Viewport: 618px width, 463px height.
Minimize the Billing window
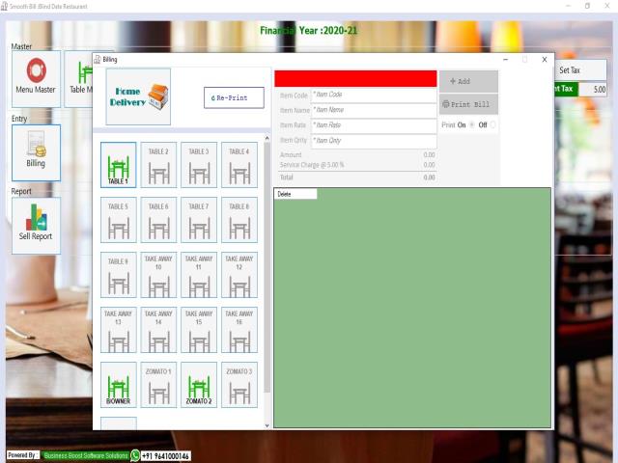(x=506, y=60)
